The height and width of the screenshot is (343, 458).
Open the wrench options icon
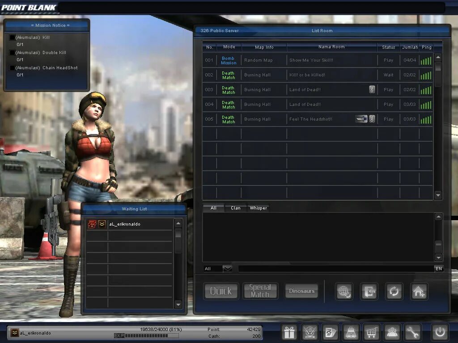(x=412, y=332)
